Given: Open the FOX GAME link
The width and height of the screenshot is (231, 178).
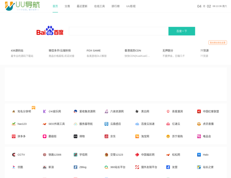Looking at the screenshot, I should point(93,51).
